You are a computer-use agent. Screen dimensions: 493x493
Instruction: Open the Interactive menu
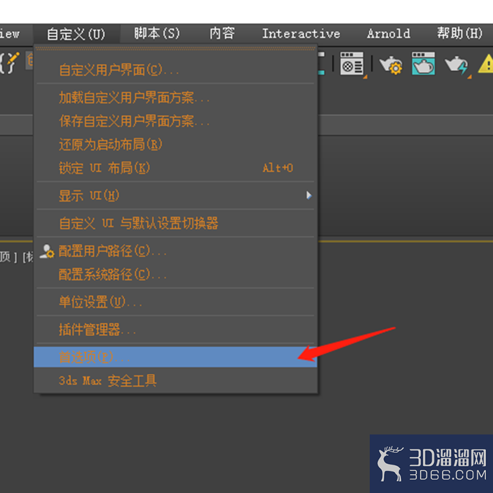tap(301, 34)
